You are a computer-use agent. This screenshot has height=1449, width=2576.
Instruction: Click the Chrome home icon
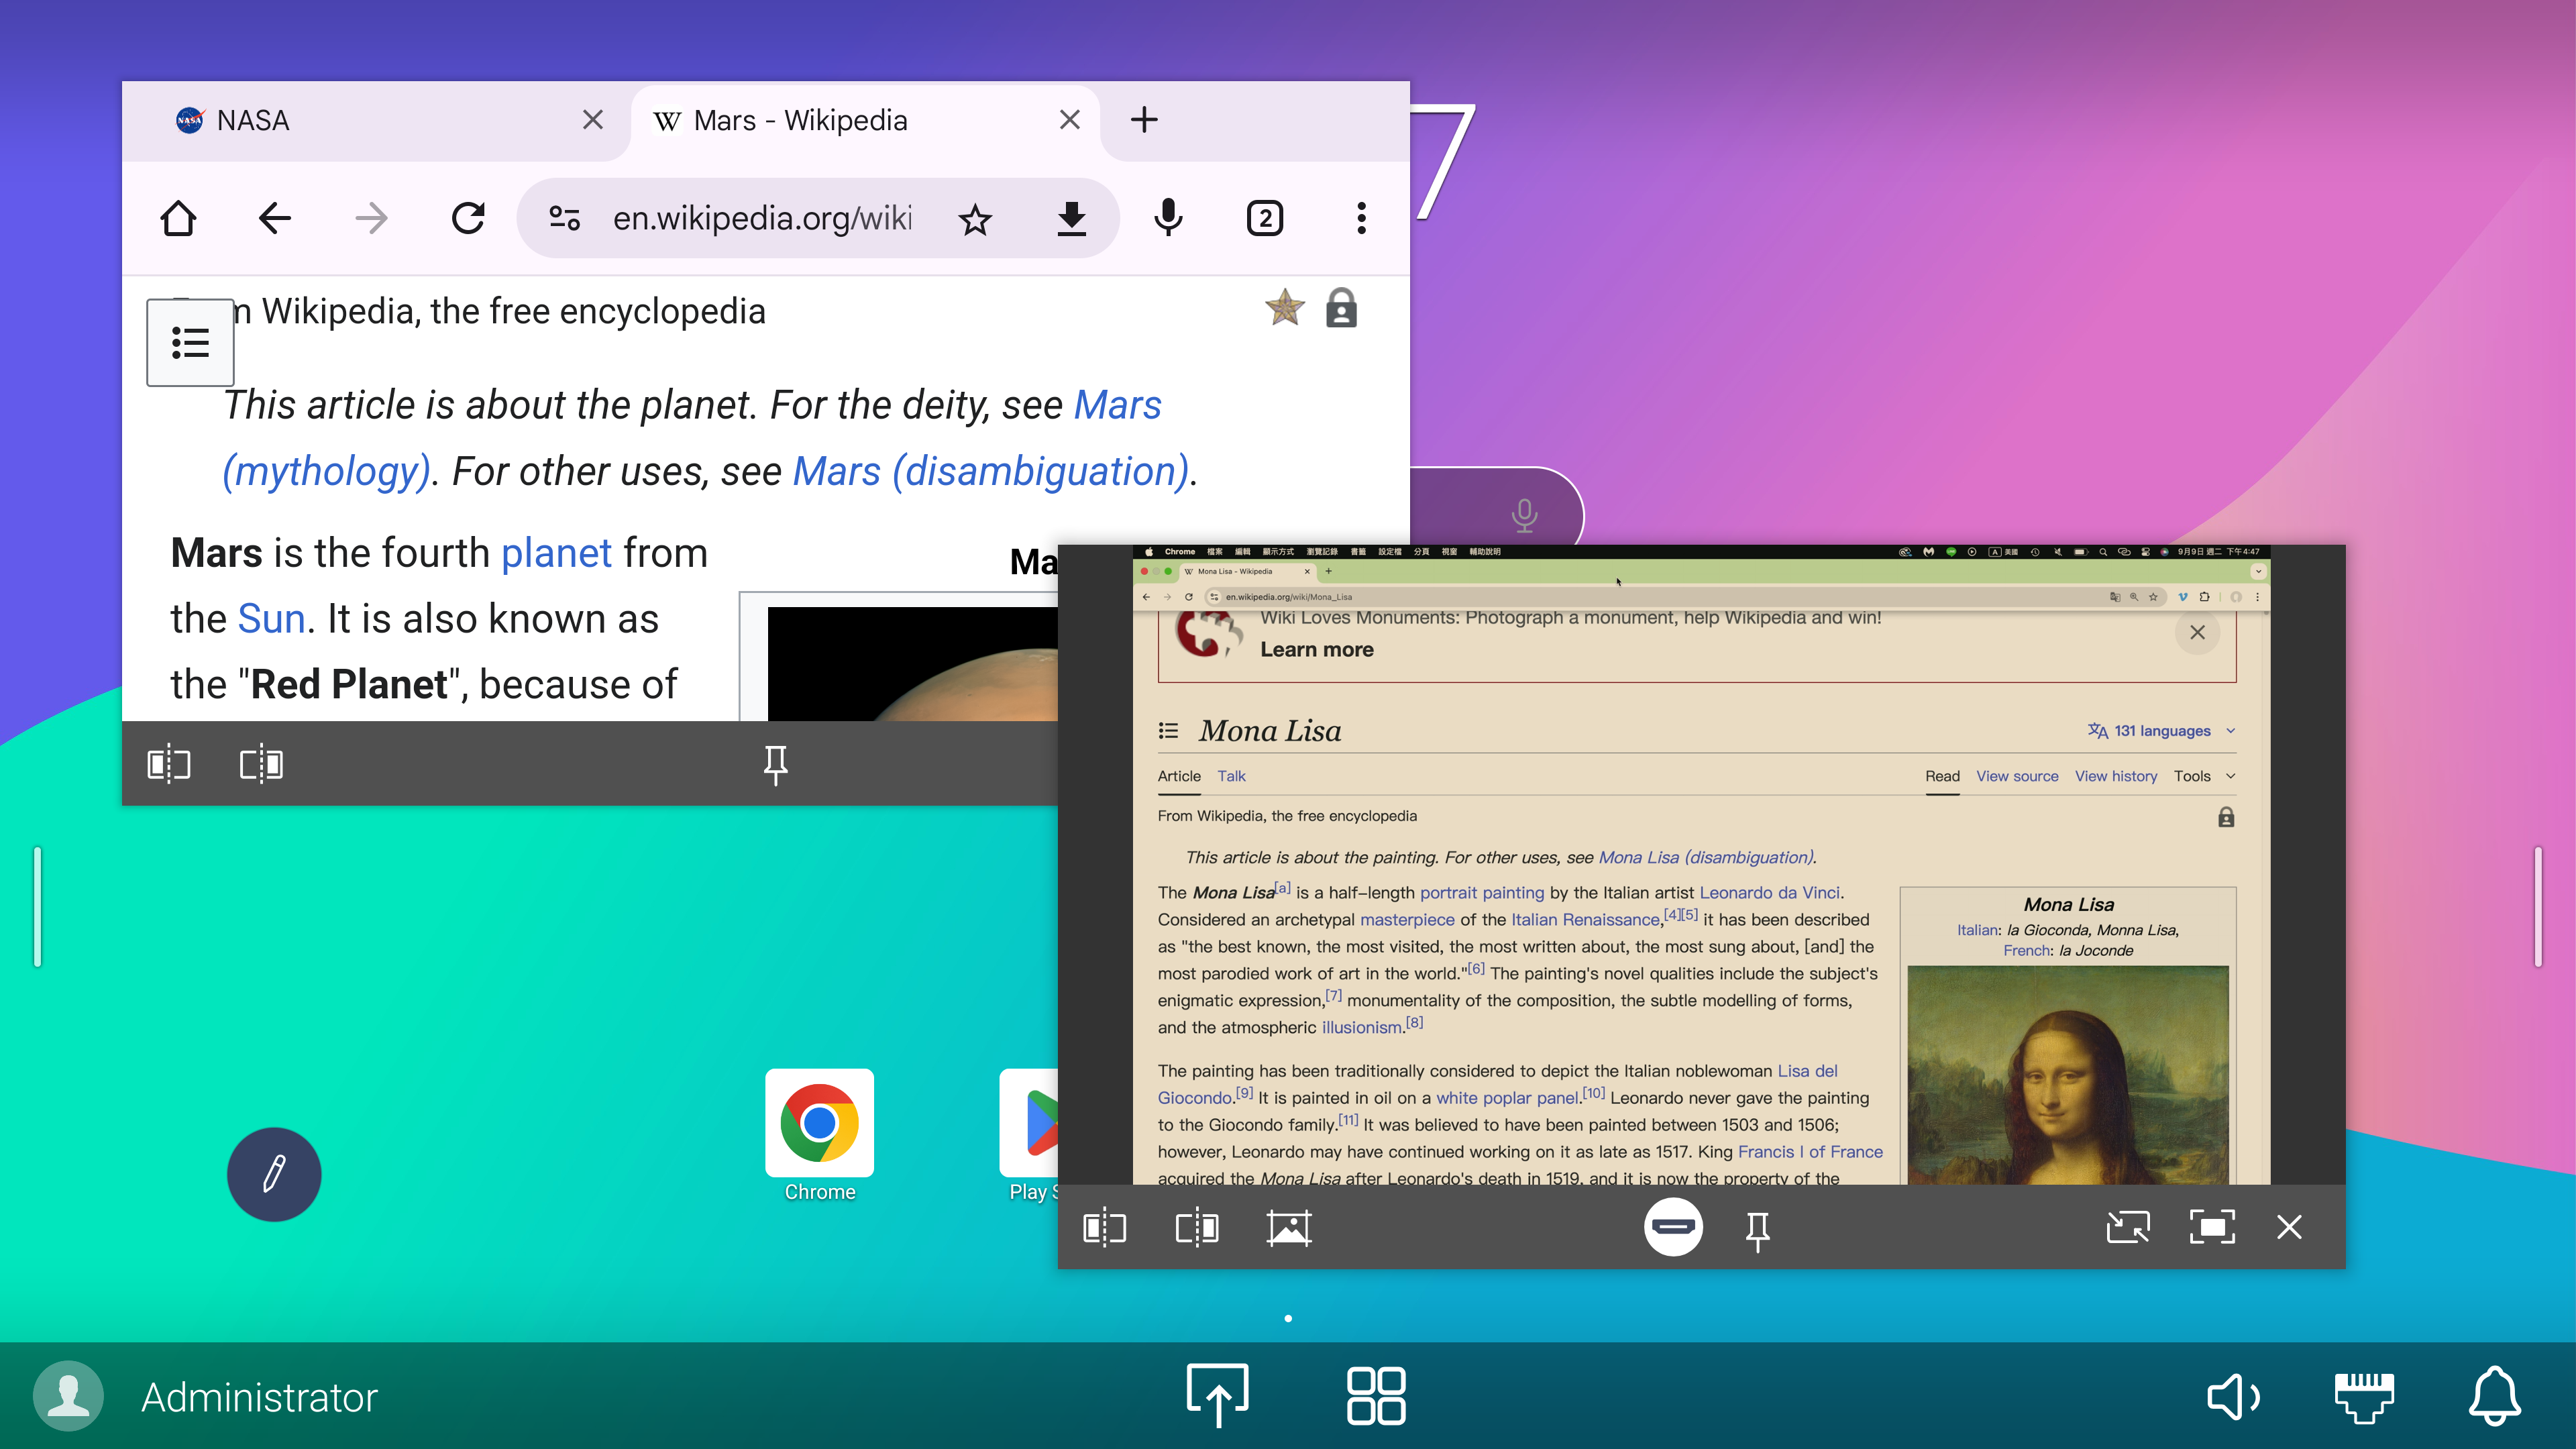(178, 218)
